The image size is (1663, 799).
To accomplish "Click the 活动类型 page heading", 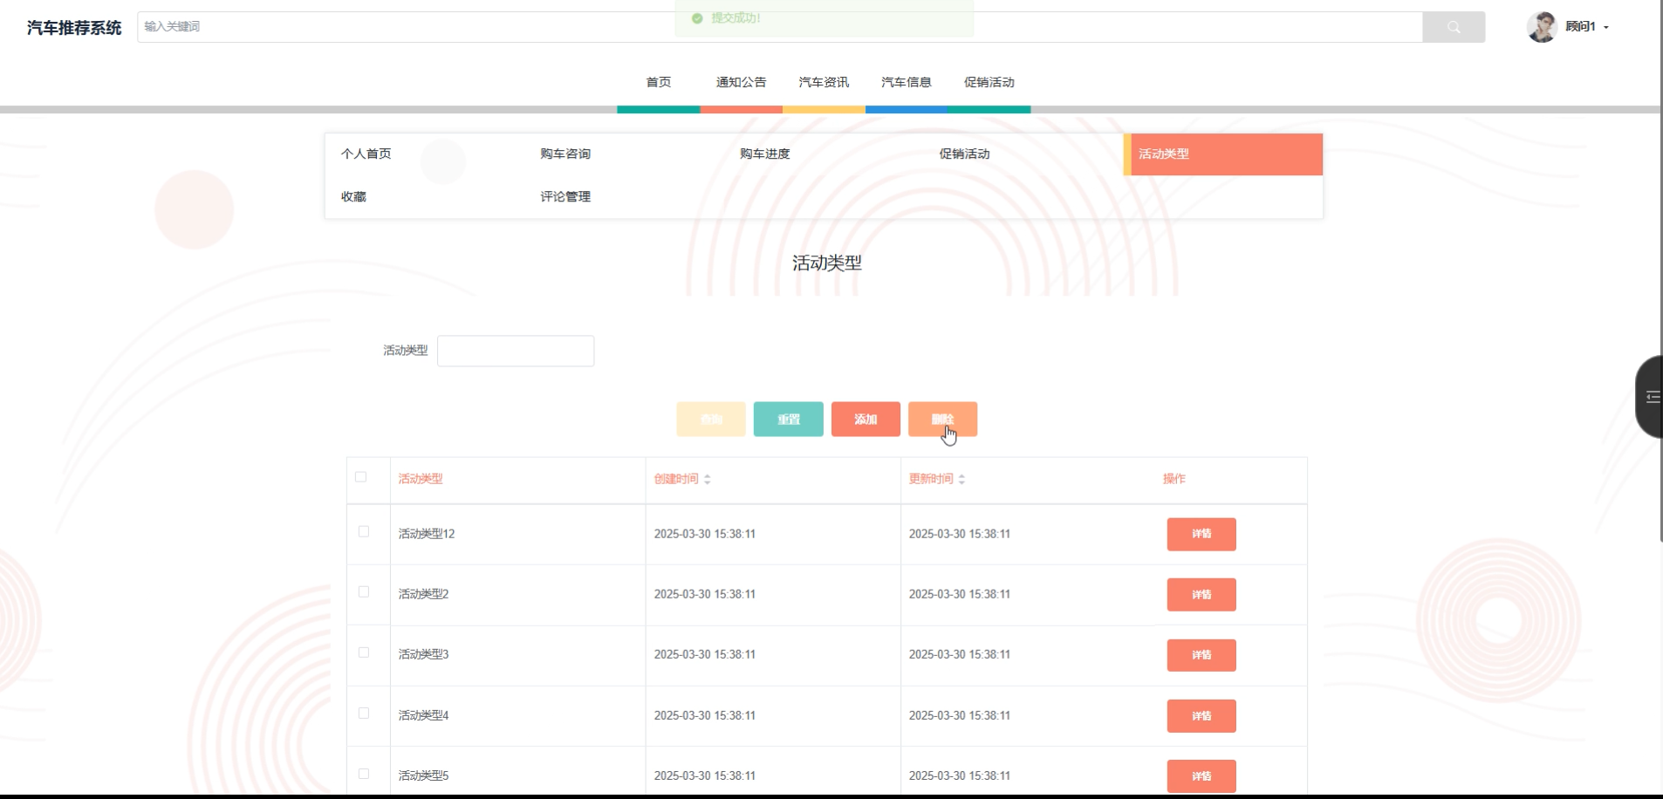I will pos(827,263).
